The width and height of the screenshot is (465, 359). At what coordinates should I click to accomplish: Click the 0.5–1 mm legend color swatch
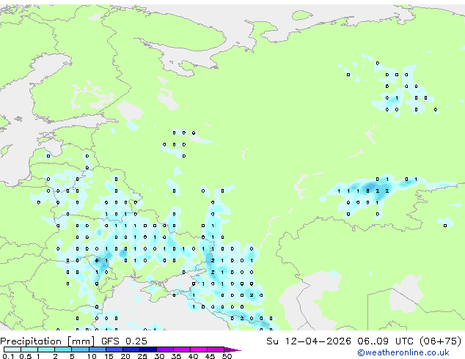pyautogui.click(x=29, y=349)
